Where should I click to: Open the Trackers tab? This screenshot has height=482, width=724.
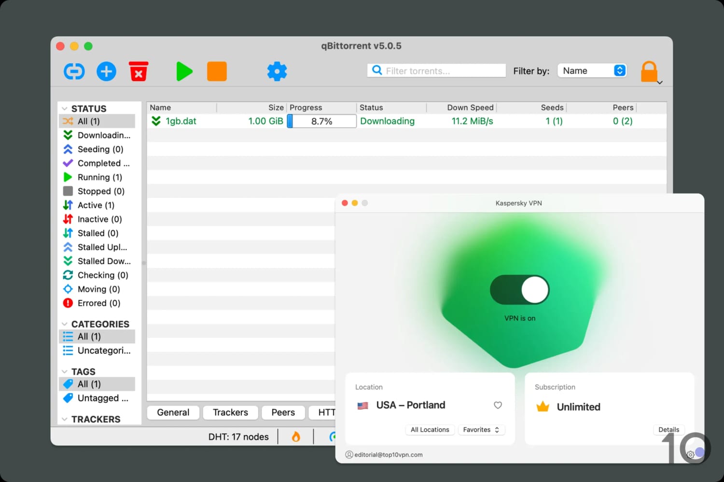coord(230,412)
